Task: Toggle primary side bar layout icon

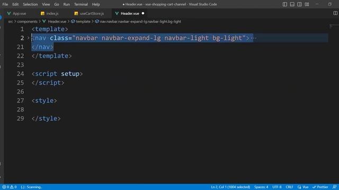Action: tap(285, 4)
